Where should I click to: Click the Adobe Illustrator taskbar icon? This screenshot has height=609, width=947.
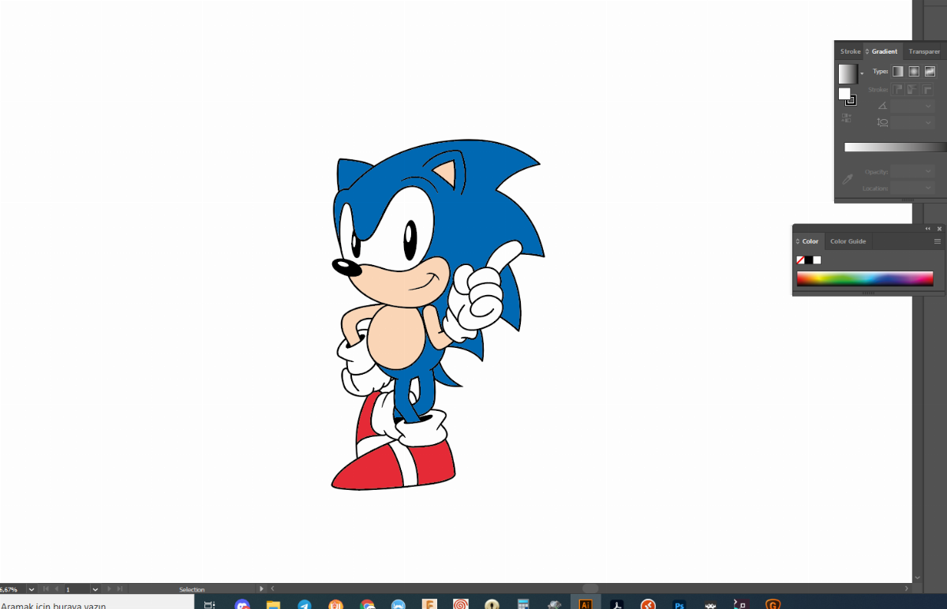pos(586,603)
